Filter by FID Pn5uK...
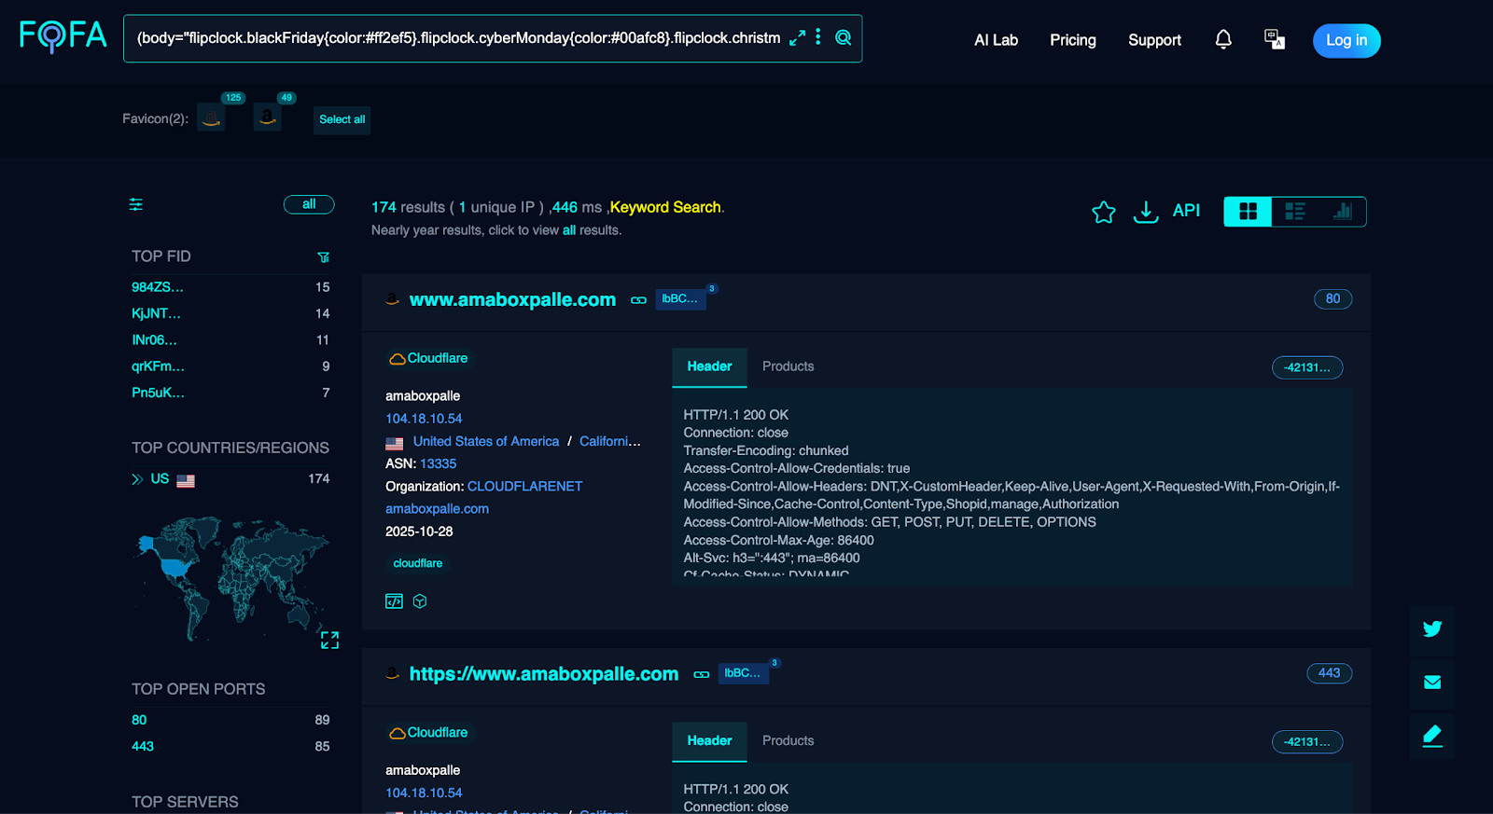1493x814 pixels. tap(158, 393)
